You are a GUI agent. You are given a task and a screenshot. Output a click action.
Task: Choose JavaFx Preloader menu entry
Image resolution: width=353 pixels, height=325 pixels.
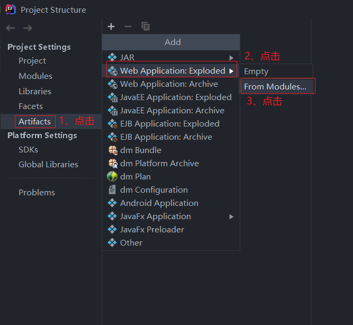171,230
